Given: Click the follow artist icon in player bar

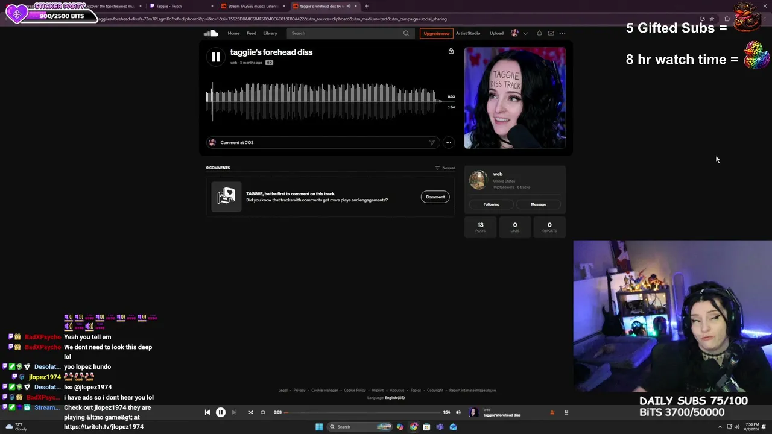Looking at the screenshot, I should [x=552, y=412].
